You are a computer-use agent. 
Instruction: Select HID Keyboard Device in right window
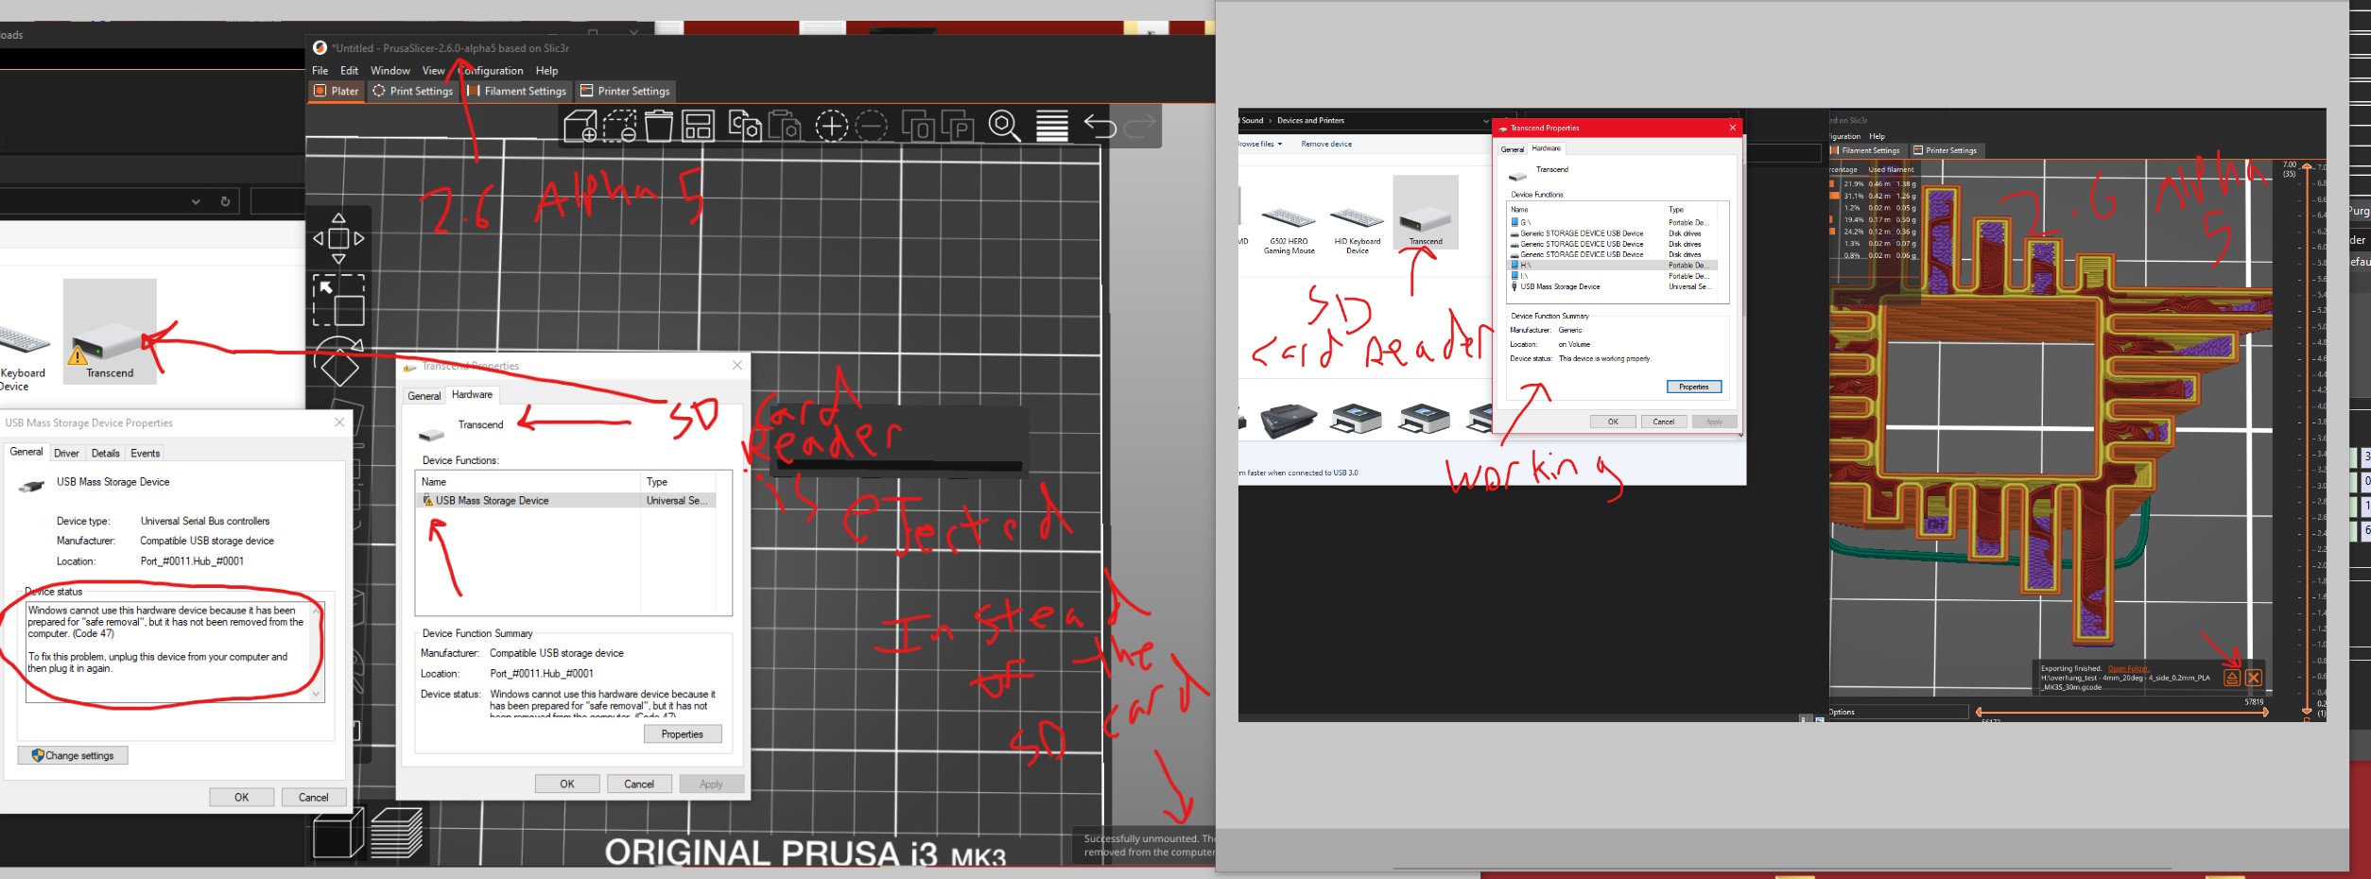[x=1357, y=230]
